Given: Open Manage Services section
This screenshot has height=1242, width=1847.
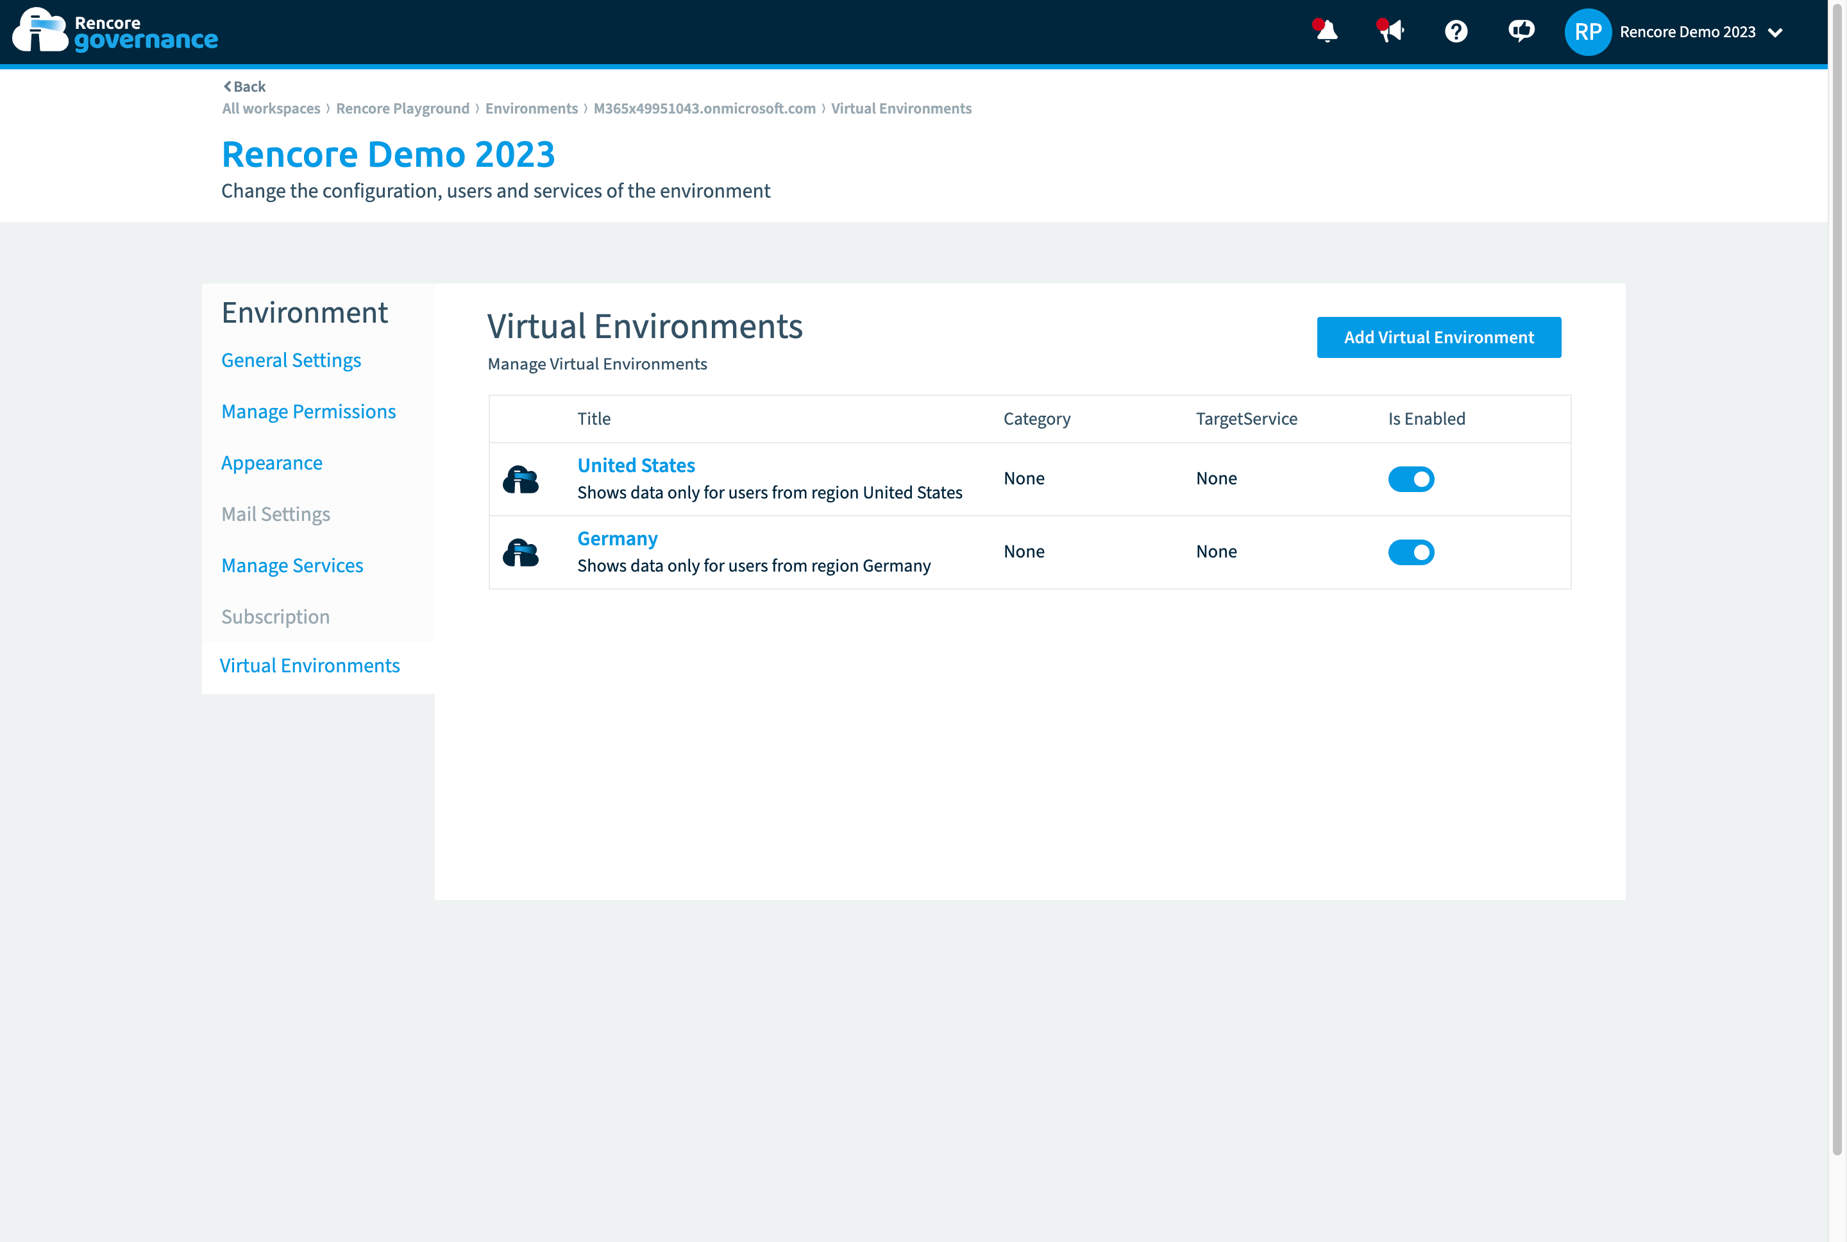Looking at the screenshot, I should [x=292, y=566].
